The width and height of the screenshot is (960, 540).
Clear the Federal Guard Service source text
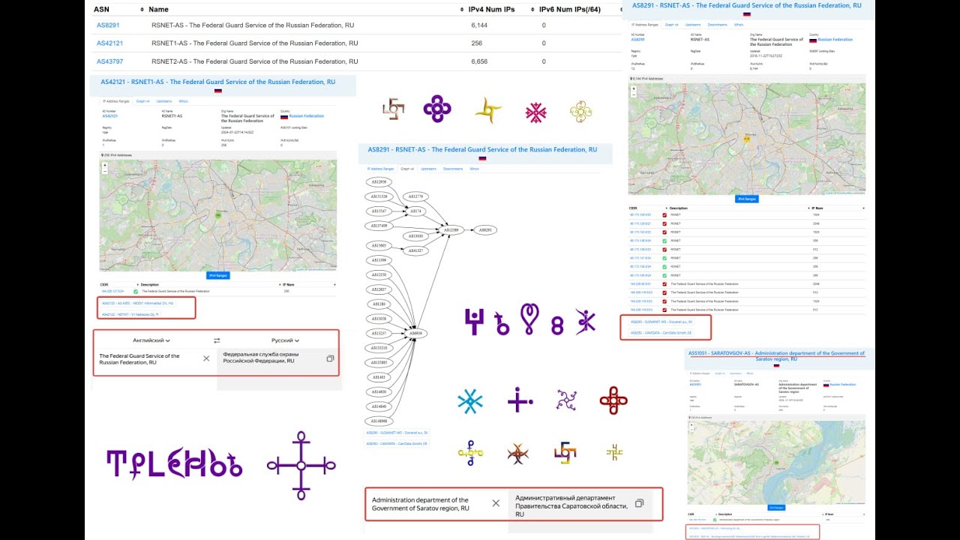point(206,358)
